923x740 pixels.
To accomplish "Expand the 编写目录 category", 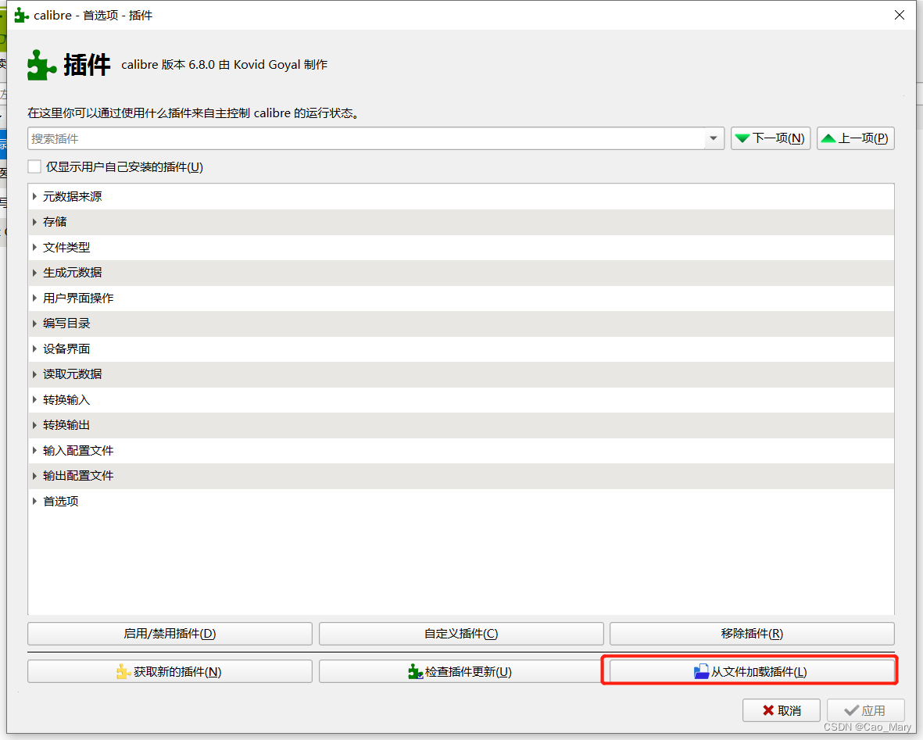I will pyautogui.click(x=34, y=324).
